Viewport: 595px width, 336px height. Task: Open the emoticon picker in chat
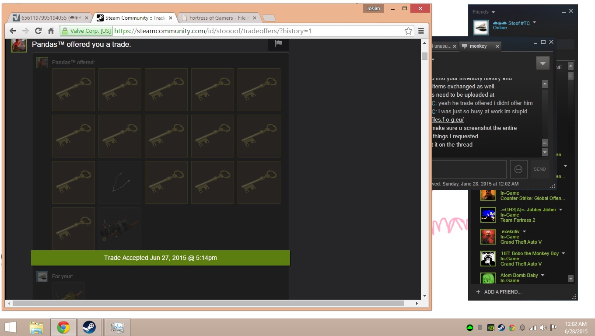click(518, 169)
